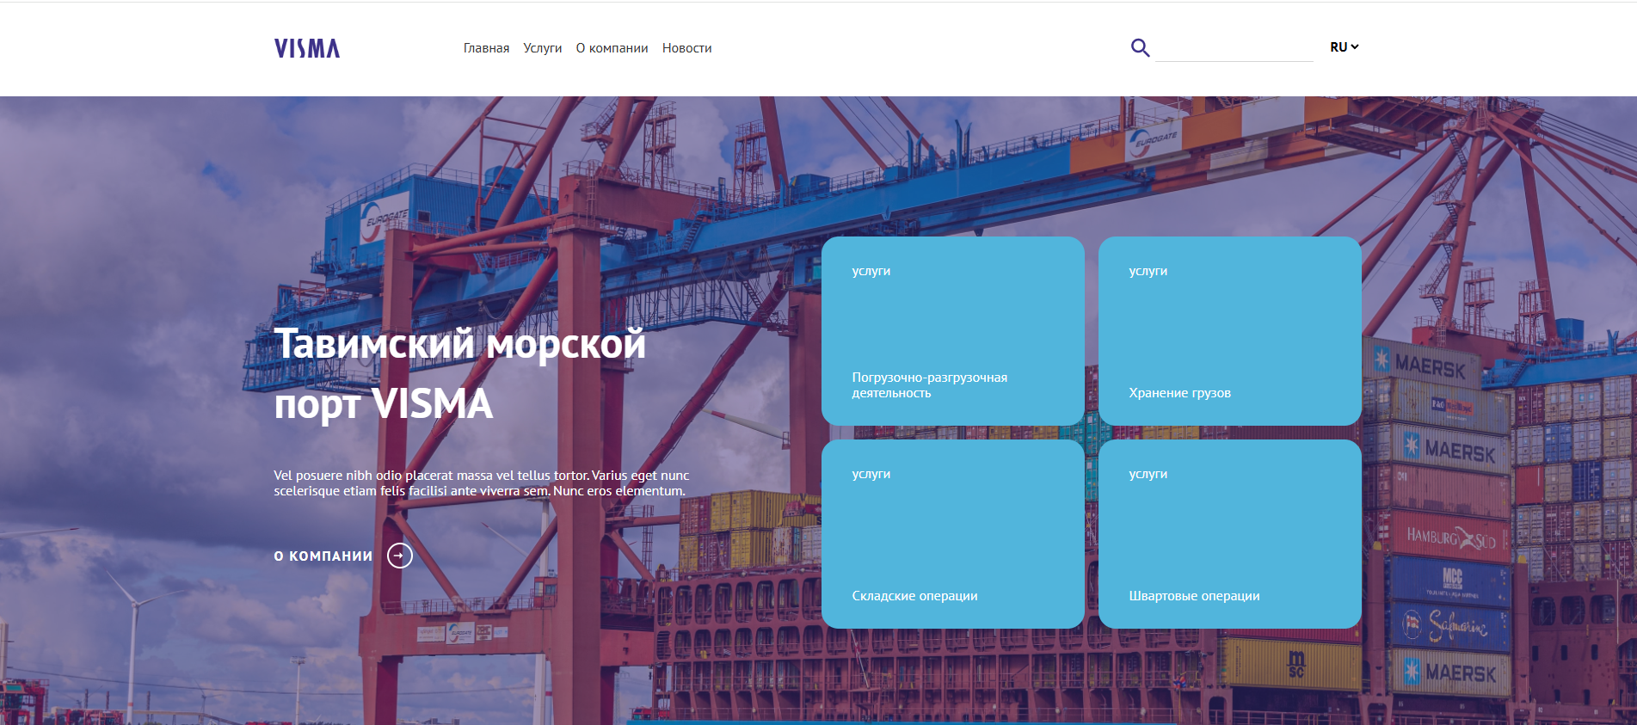Click the Тавимский морской порт VISMA heading
1637x725 pixels.
460,373
